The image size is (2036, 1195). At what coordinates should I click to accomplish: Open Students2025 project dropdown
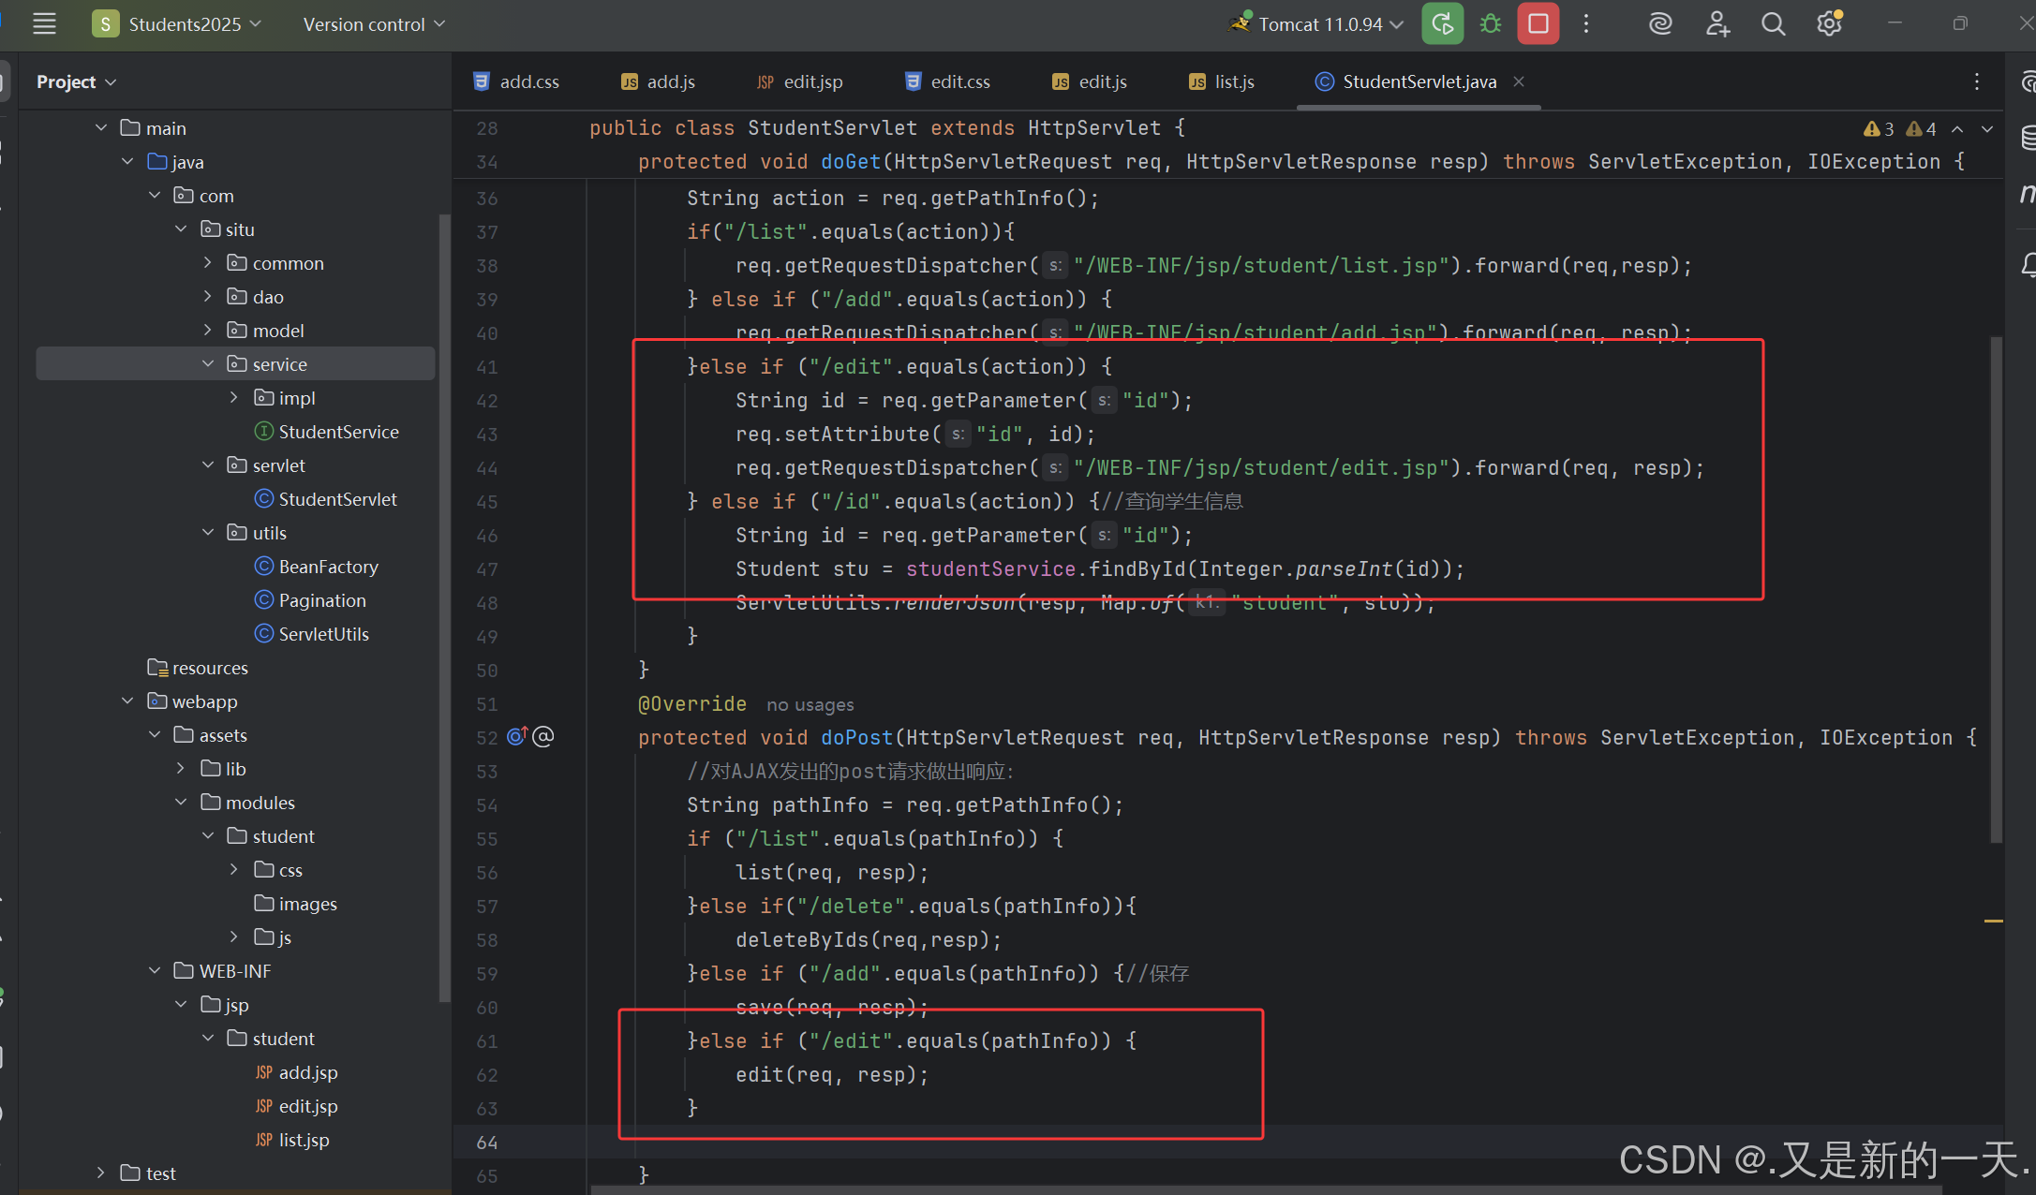coord(177,24)
